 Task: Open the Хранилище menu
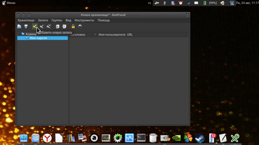click(26, 20)
